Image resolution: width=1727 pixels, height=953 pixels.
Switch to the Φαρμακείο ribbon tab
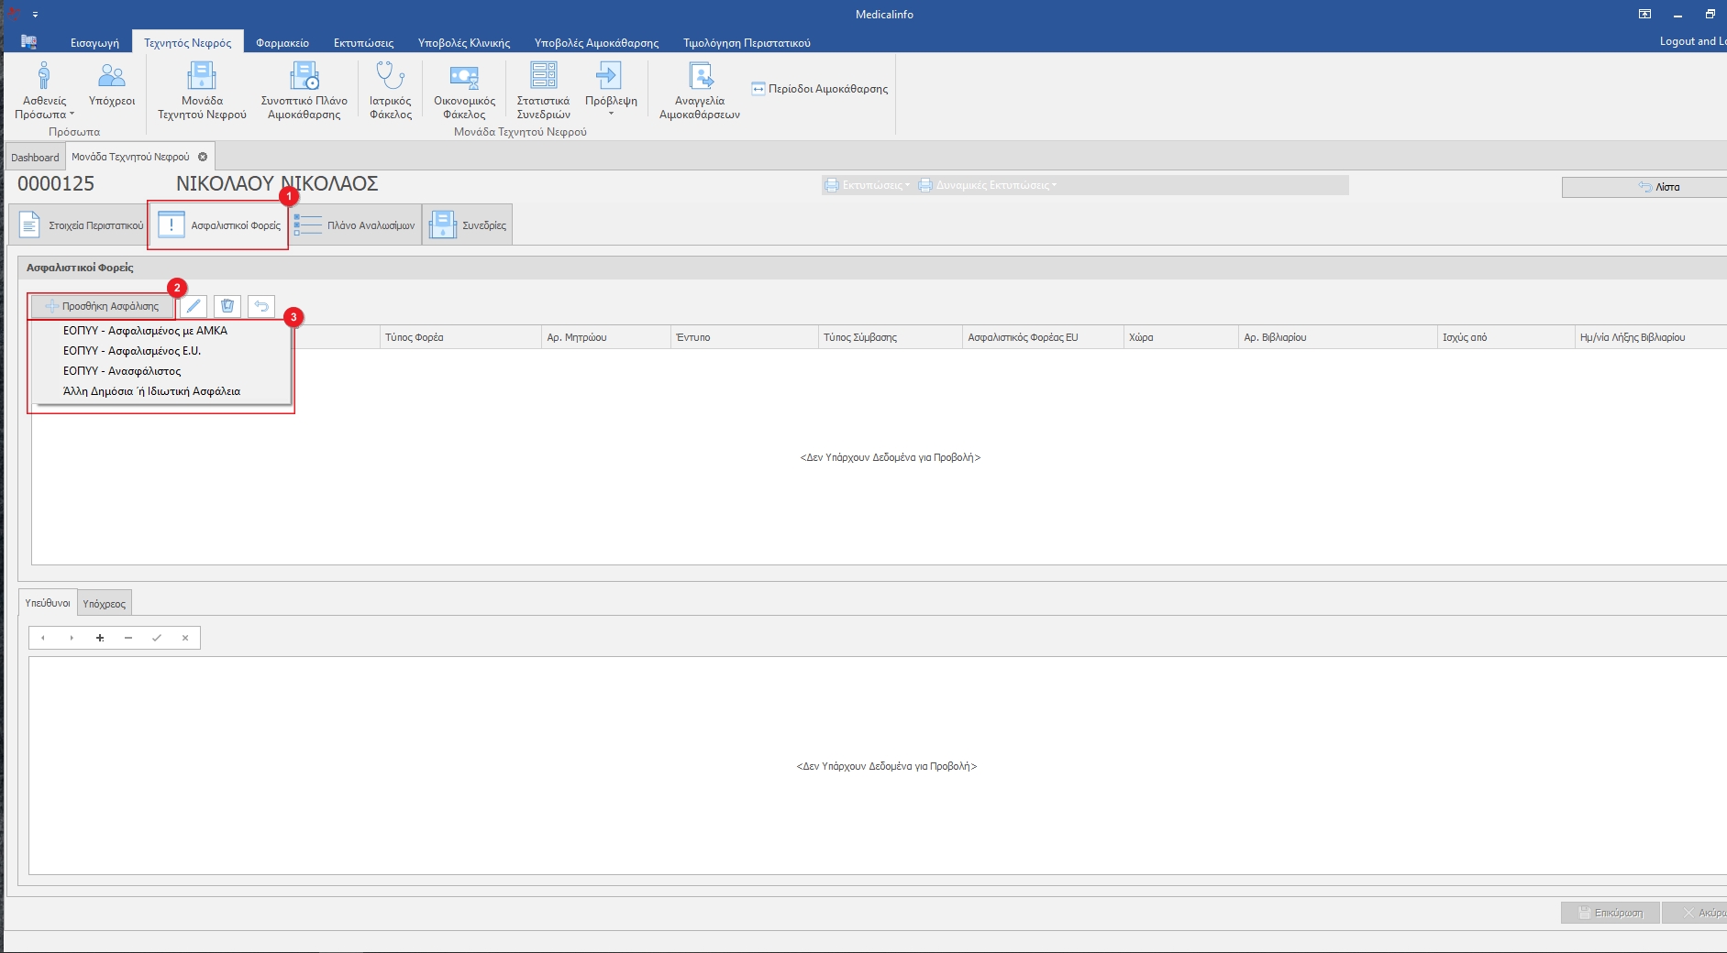282,43
